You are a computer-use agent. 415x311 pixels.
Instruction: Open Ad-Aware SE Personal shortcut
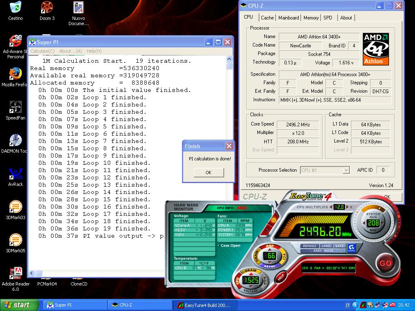coord(15,47)
